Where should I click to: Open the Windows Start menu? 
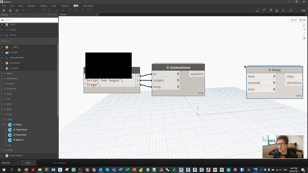pos(4,170)
